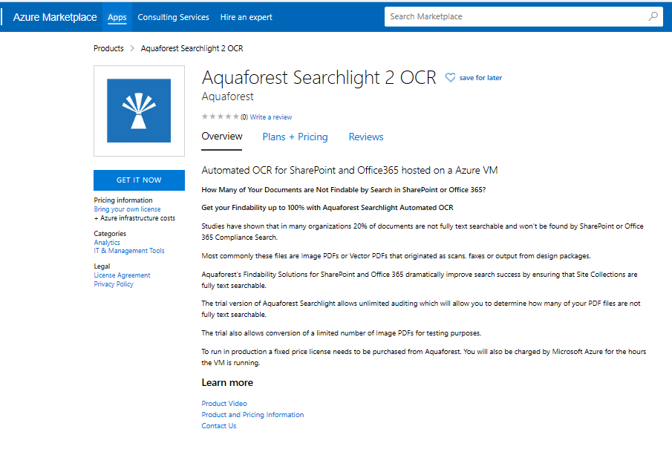Screen dimensions: 672x452
Task: Switch to the Plans + Pricing tab
Action: pyautogui.click(x=295, y=137)
